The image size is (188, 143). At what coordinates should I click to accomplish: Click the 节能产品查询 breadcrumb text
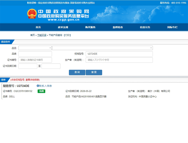[x=55, y=35]
